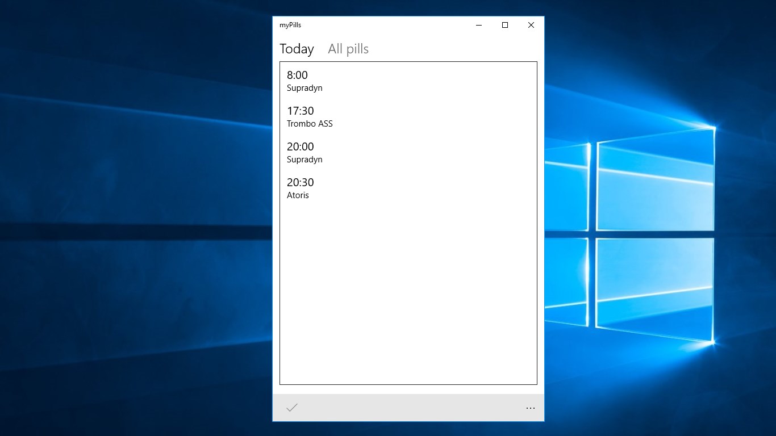Select the 17:30 Trombo ASS entry
Screen dimensions: 776x436
[310, 116]
